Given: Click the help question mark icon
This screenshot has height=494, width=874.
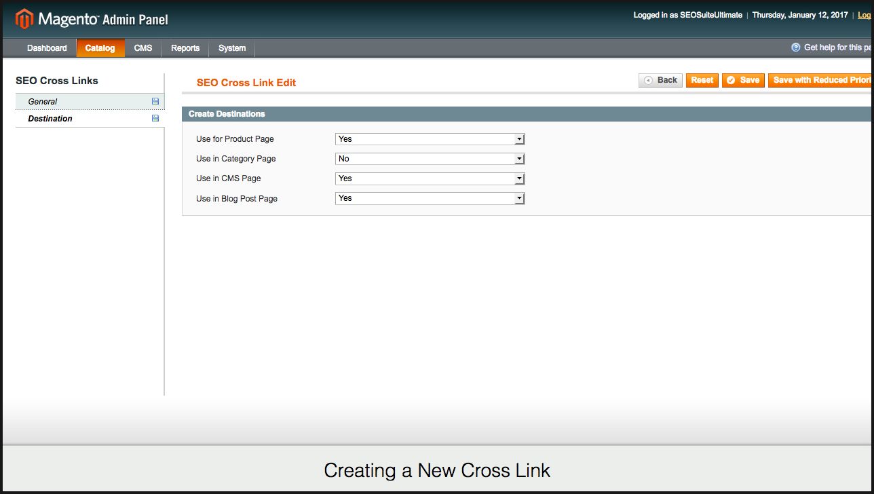Looking at the screenshot, I should coord(796,47).
